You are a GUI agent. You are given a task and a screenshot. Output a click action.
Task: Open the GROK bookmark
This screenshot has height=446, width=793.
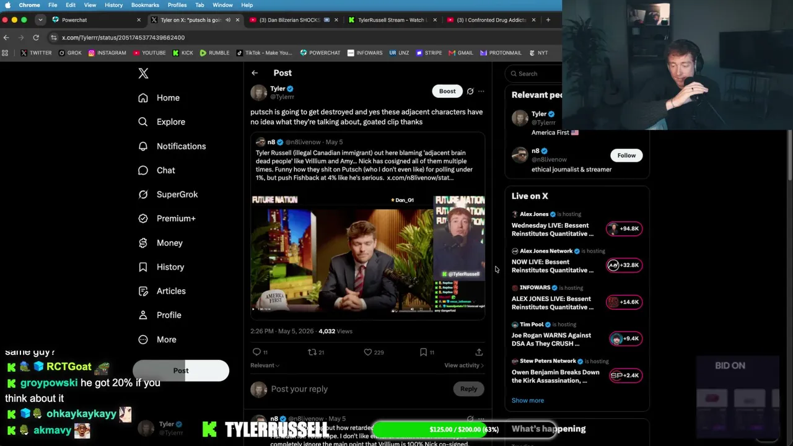coord(70,53)
